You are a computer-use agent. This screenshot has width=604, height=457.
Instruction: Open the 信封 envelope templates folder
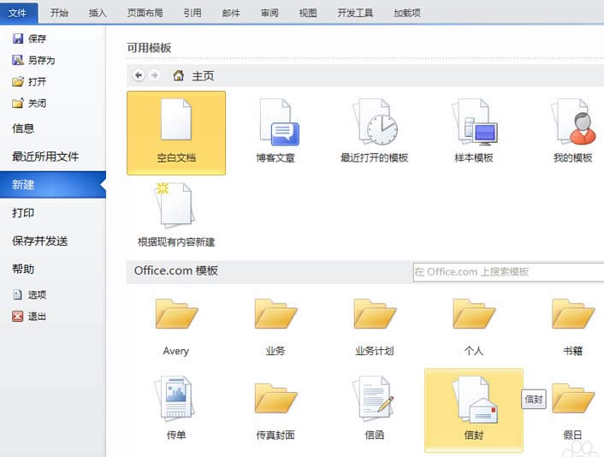(x=474, y=409)
